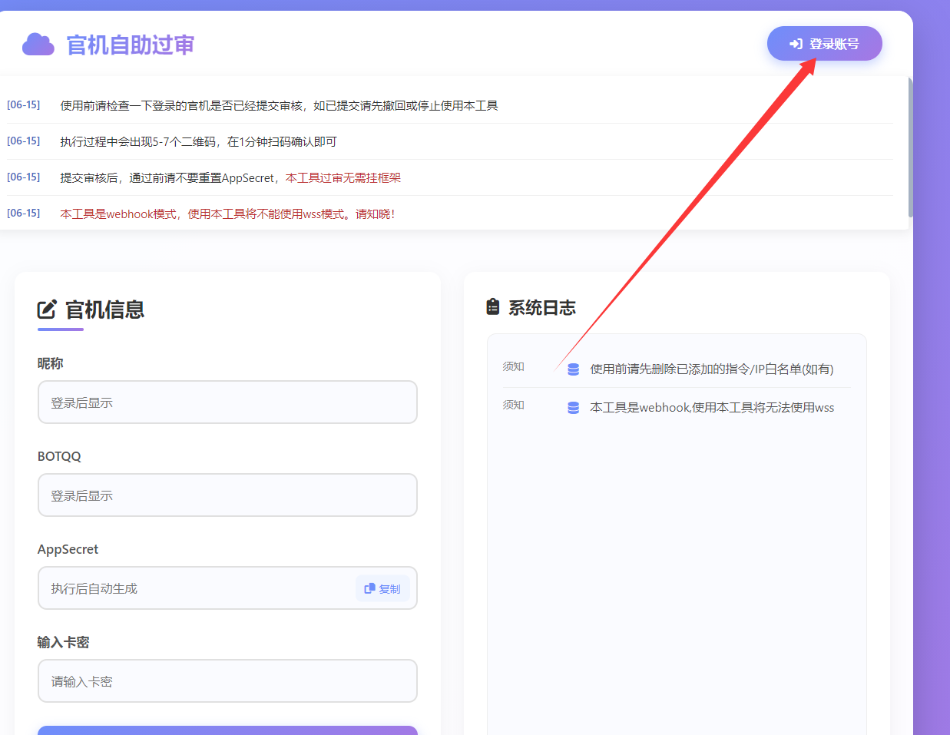Click the database icon beside second 须知 entry
The height and width of the screenshot is (735, 950).
[x=573, y=408]
